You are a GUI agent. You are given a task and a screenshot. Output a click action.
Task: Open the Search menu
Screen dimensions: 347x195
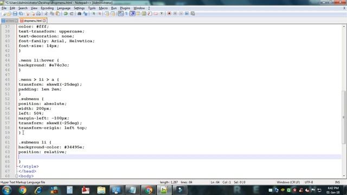(23, 8)
